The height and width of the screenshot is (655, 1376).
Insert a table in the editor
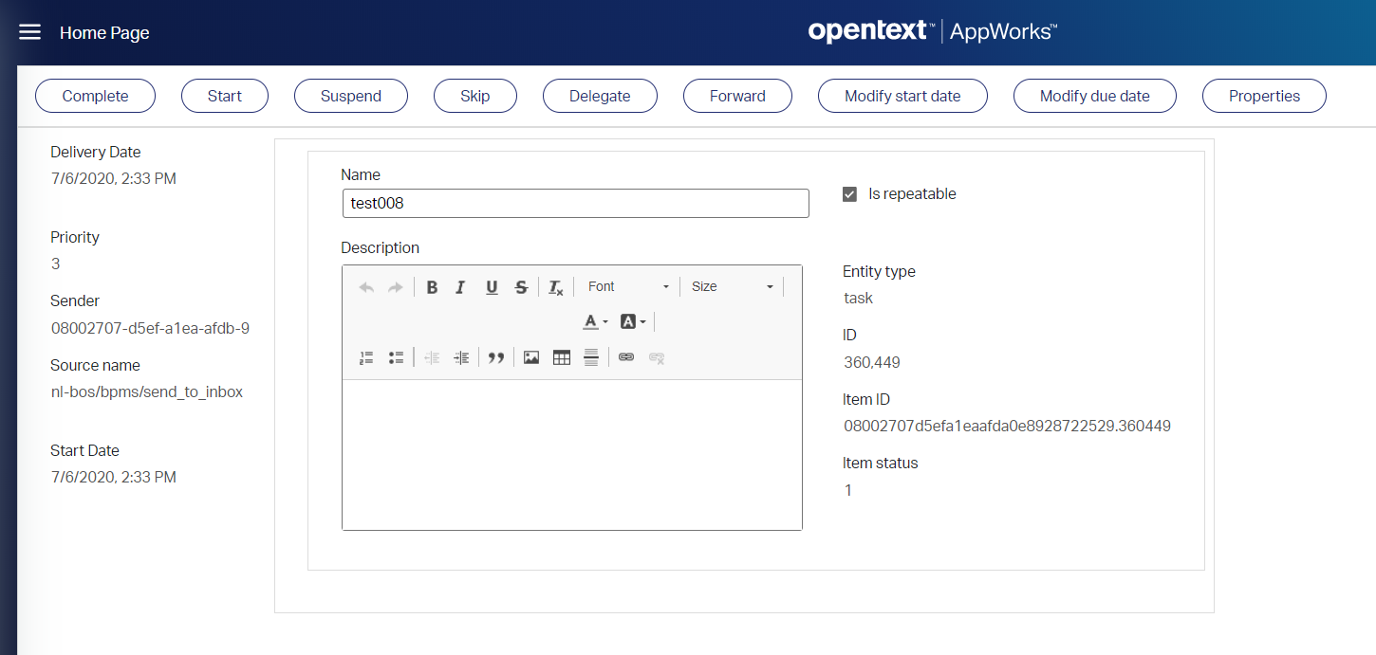[561, 357]
